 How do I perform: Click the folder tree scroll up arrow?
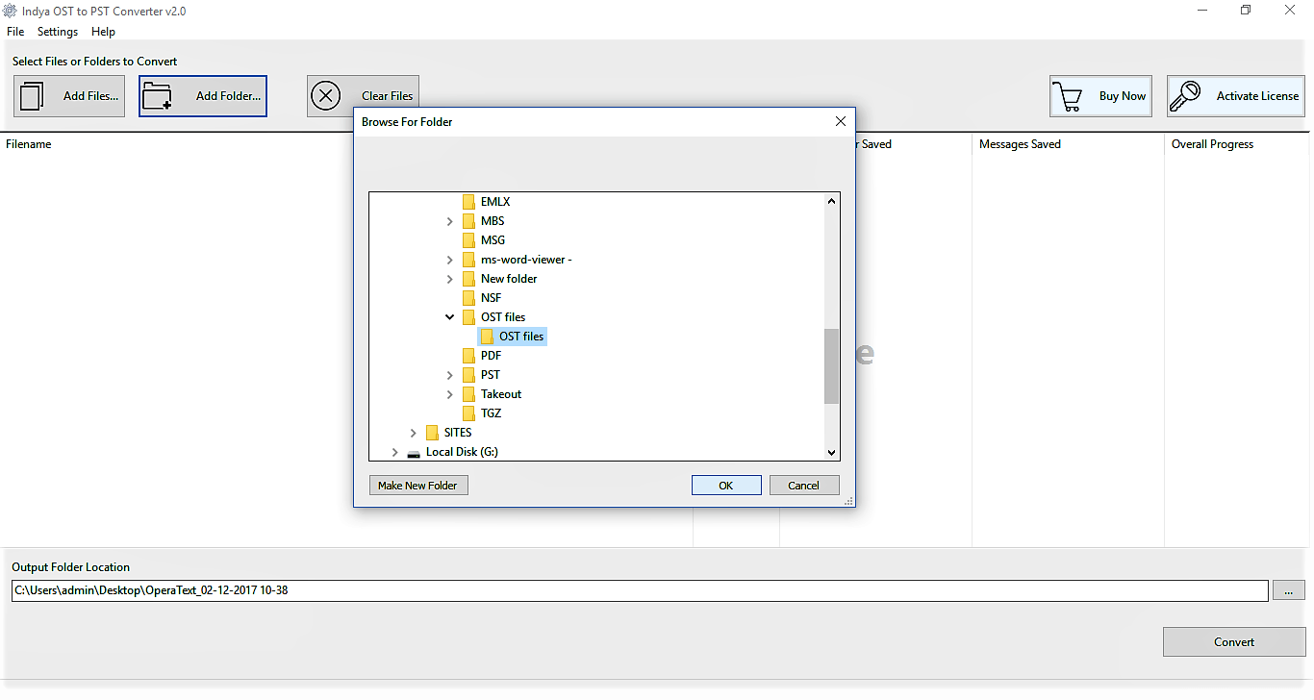coord(831,202)
